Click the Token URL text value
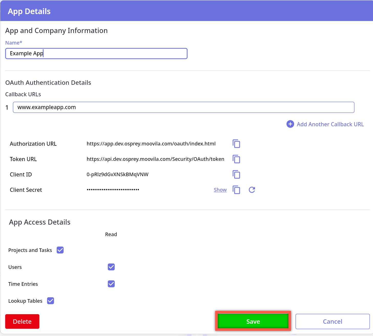 (155, 159)
